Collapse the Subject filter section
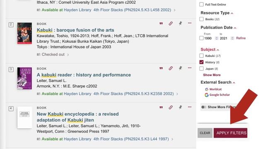Image resolution: width=265 pixels, height=149 pixels. coord(218,50)
